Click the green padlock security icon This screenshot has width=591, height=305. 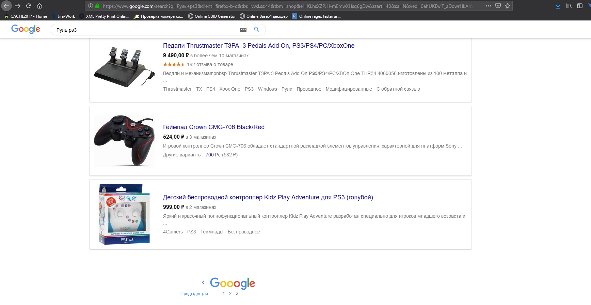[x=97, y=6]
